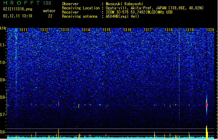Click the 1318 time marker
The width and height of the screenshot is (218, 139).
[168, 30]
